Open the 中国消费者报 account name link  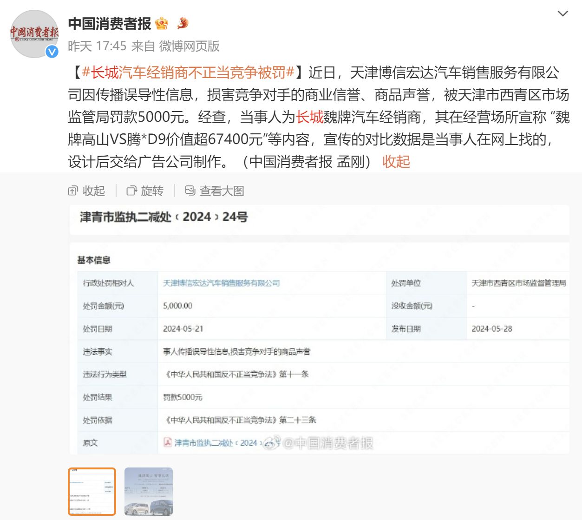(110, 23)
